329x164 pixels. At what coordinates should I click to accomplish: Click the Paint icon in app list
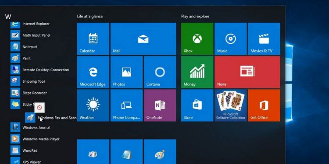15,58
